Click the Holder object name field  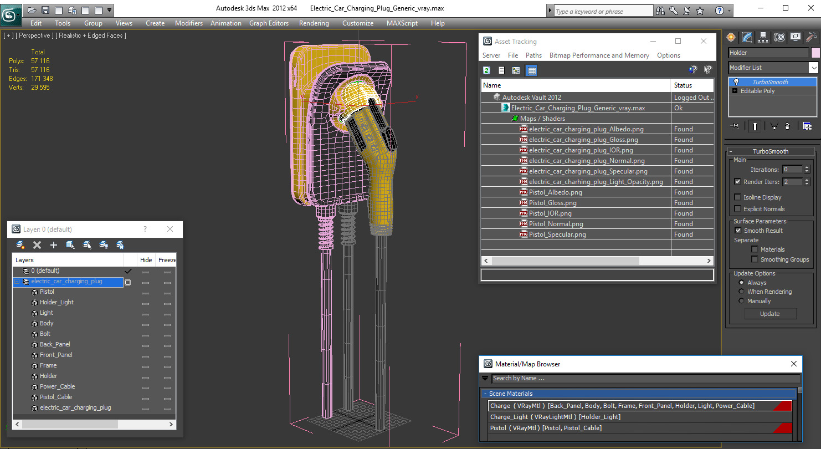tap(768, 53)
